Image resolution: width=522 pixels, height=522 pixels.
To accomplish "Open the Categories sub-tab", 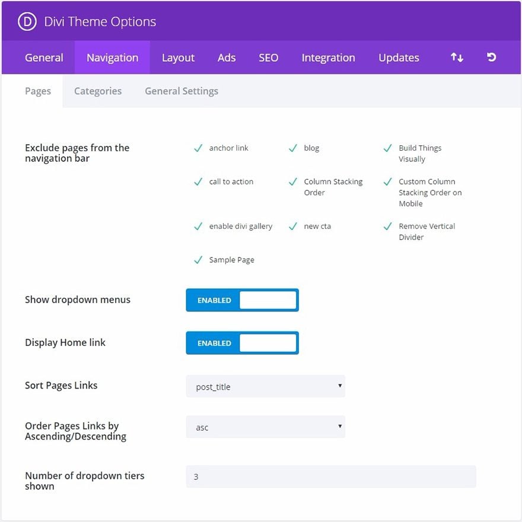I will point(98,91).
